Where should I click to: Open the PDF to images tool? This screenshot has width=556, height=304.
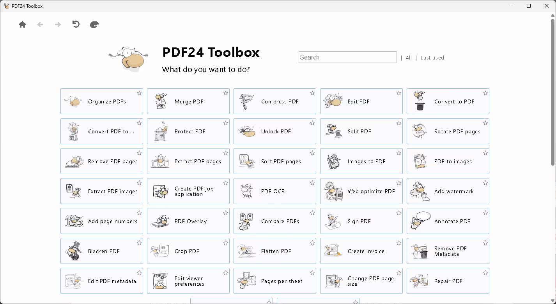[448, 161]
